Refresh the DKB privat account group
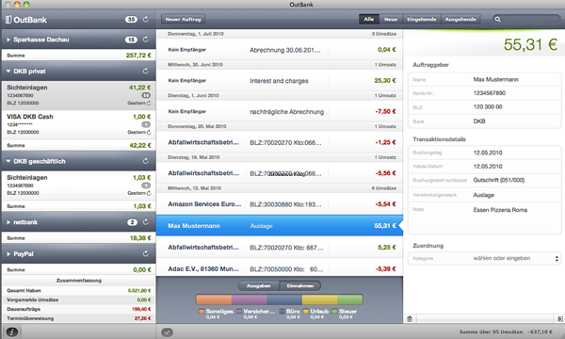The width and height of the screenshot is (565, 339). (146, 71)
